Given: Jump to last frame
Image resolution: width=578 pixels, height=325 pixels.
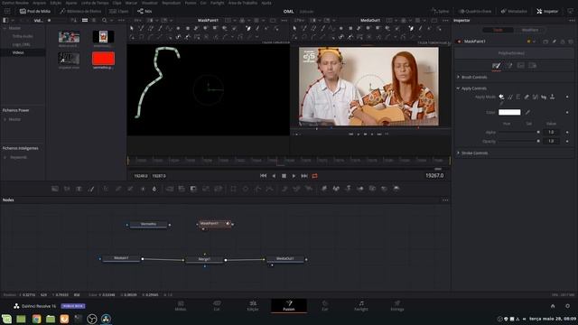Looking at the screenshot, I should [304, 176].
